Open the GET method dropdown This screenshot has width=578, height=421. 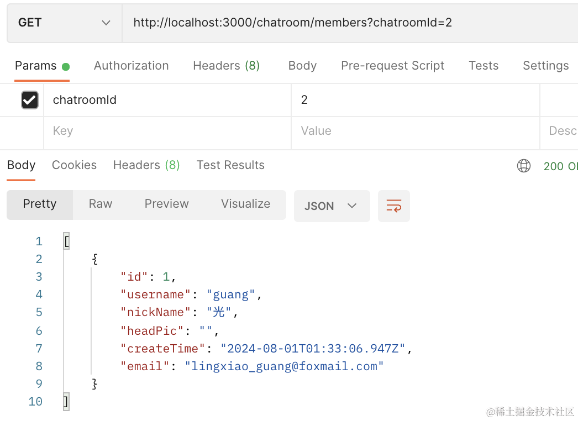pyautogui.click(x=64, y=23)
